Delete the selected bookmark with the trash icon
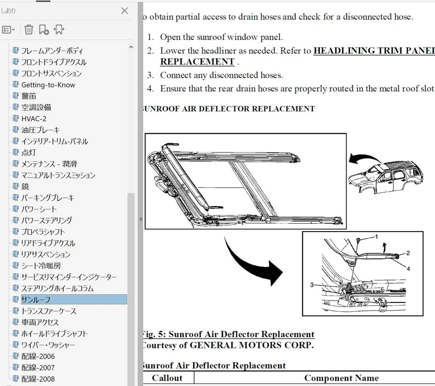This screenshot has width=435, height=386. pos(29,30)
